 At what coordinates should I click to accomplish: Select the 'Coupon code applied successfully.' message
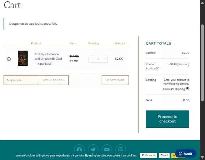point(34,24)
